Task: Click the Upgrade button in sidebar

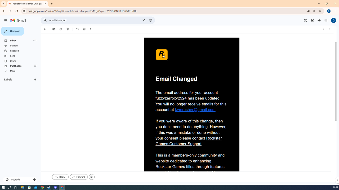Action: [21, 180]
